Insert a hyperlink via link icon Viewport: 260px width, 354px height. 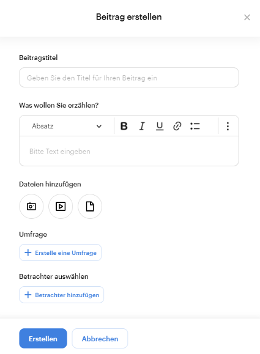tap(177, 126)
